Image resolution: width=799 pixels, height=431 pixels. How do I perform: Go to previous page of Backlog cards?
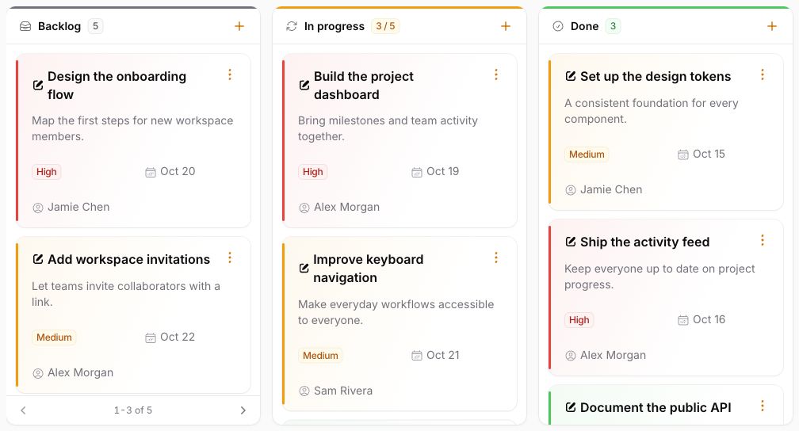pos(23,410)
